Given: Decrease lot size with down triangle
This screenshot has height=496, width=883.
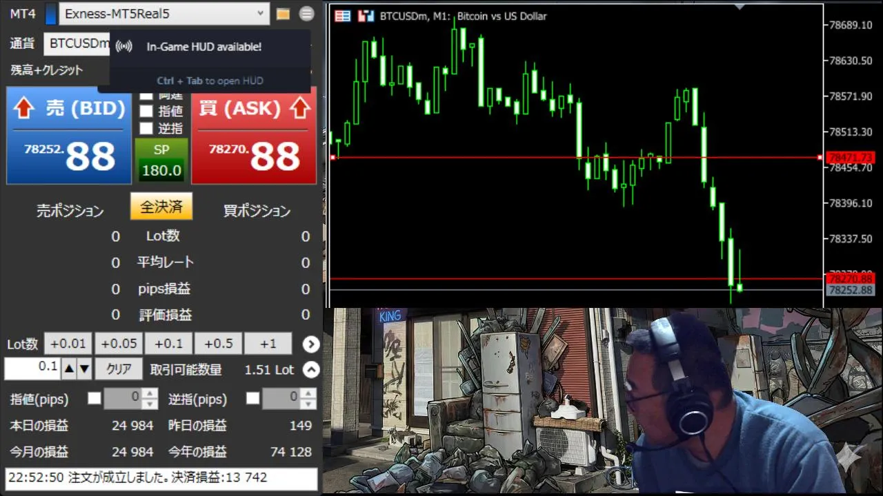Looking at the screenshot, I should tap(84, 369).
